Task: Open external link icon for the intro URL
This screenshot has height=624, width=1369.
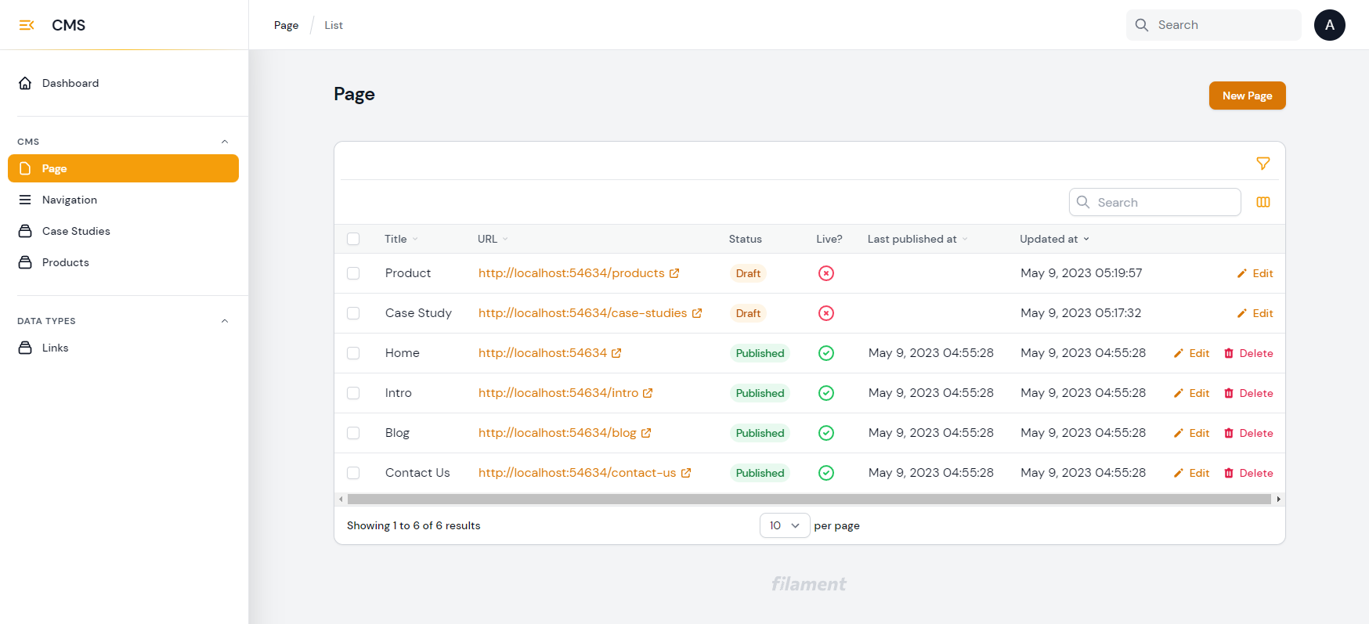Action: [648, 393]
